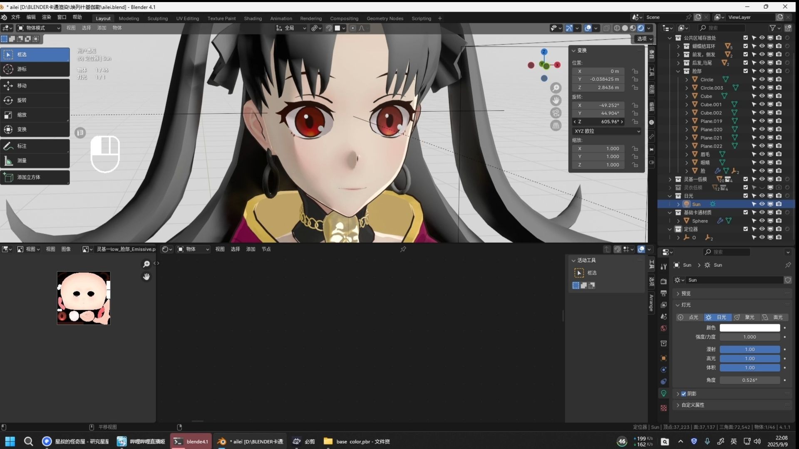Select the 点光 light type button
Viewport: 799px width, 449px height.
pyautogui.click(x=689, y=317)
